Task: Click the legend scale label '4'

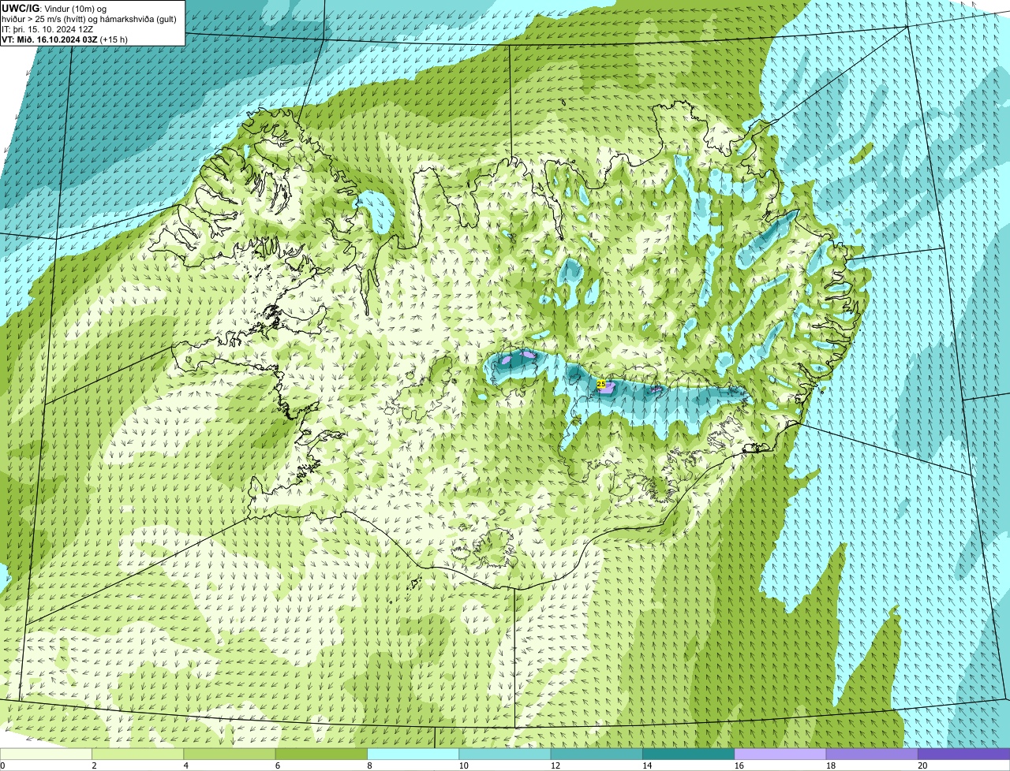Action: (186, 765)
